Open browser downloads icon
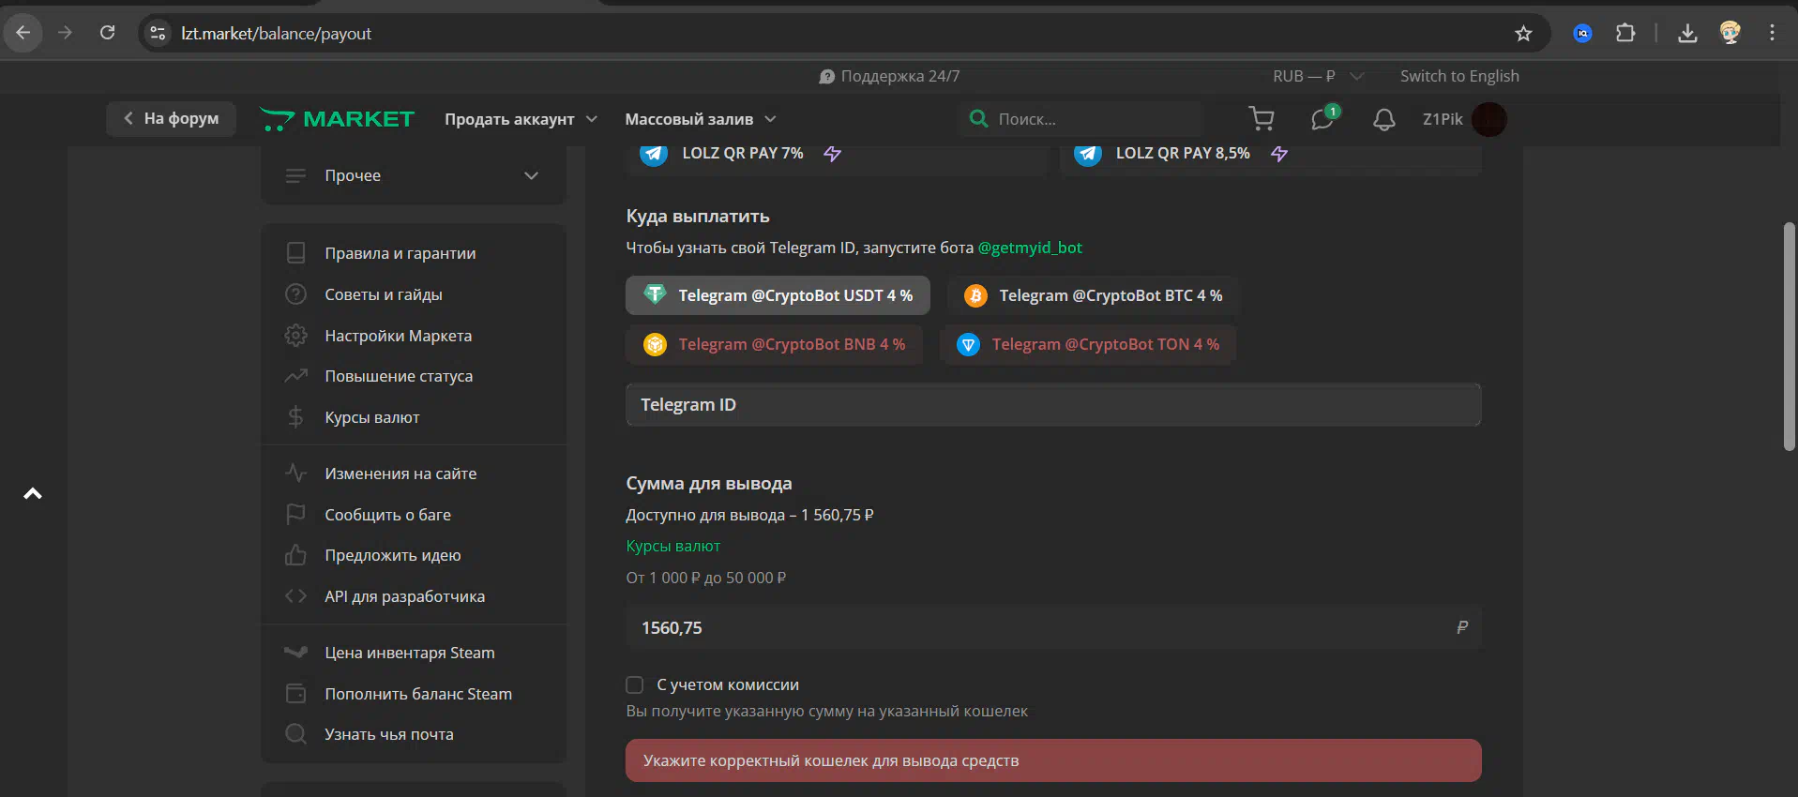 [1687, 33]
